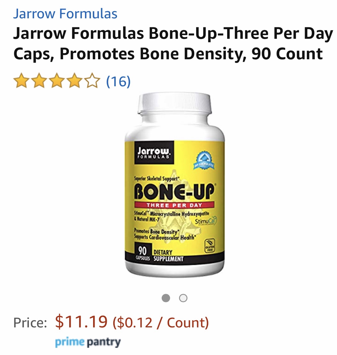Open the (16) customer reviews link
This screenshot has height=355, width=337.
[118, 81]
